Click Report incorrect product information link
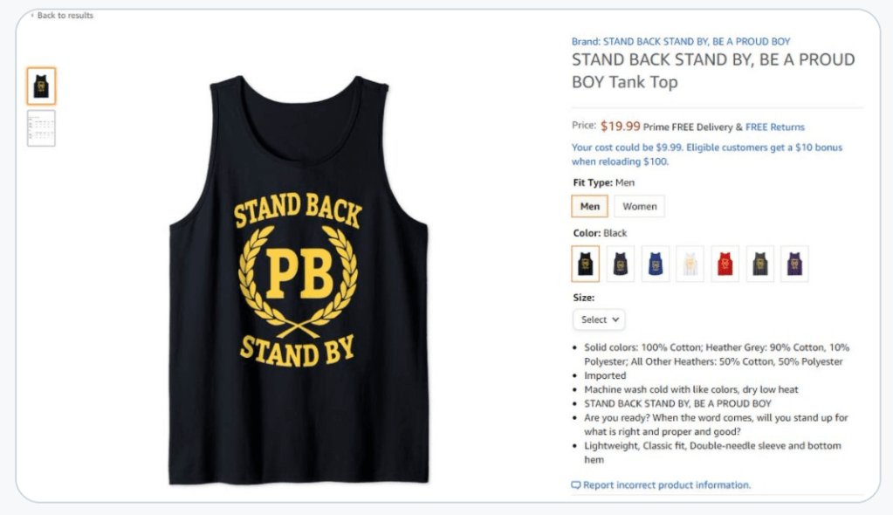893x515 pixels. pos(667,485)
